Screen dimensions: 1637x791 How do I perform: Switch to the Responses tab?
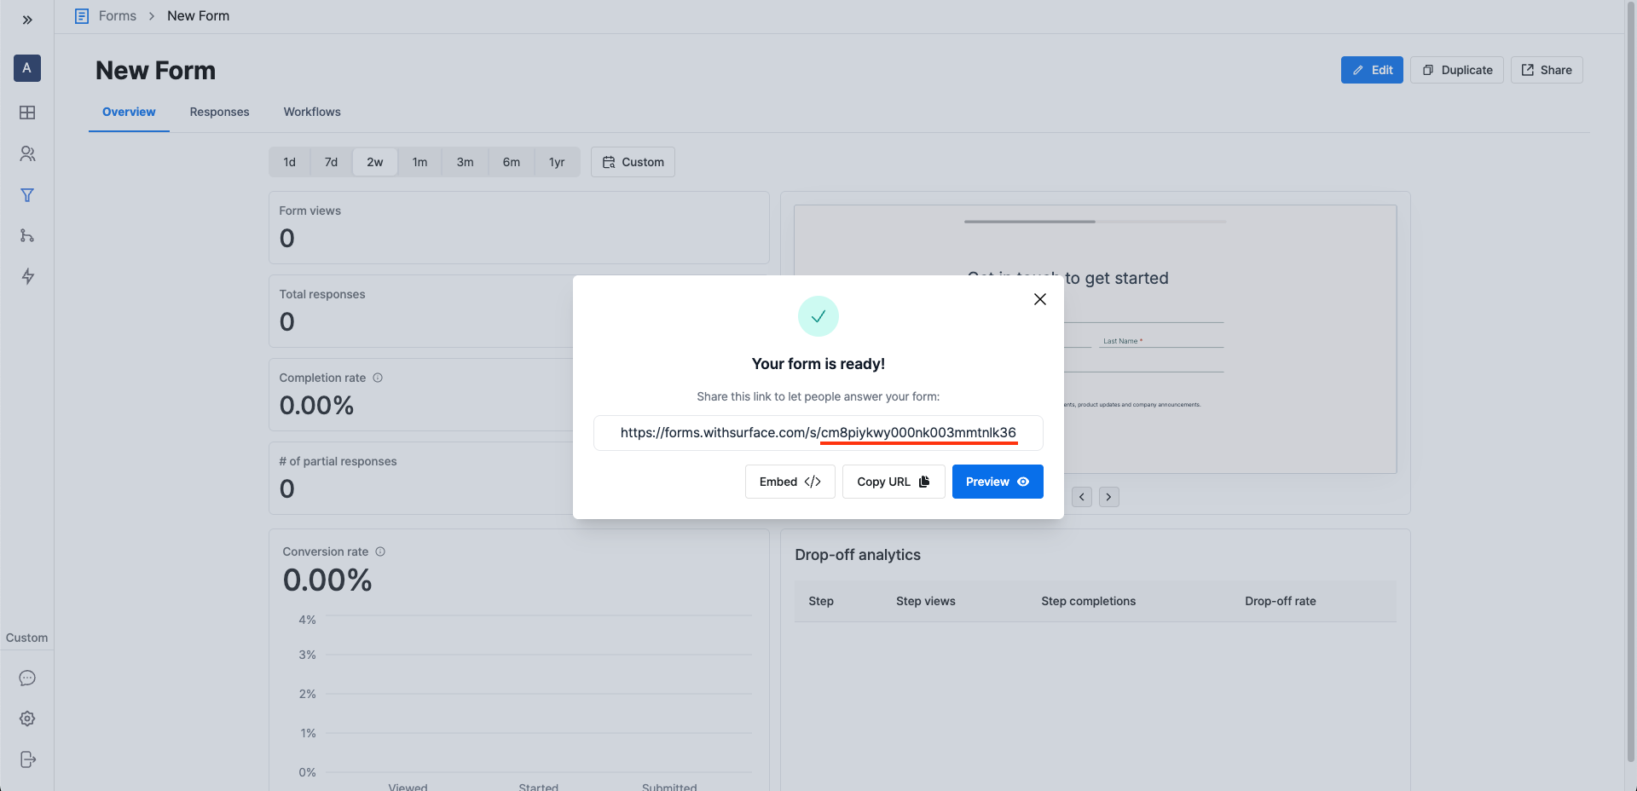point(219,112)
